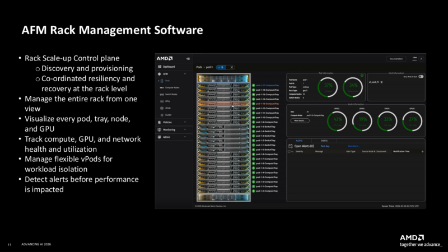This screenshot has height=252, width=448.
Task: Expand the Policies section chevron
Action: click(185, 122)
